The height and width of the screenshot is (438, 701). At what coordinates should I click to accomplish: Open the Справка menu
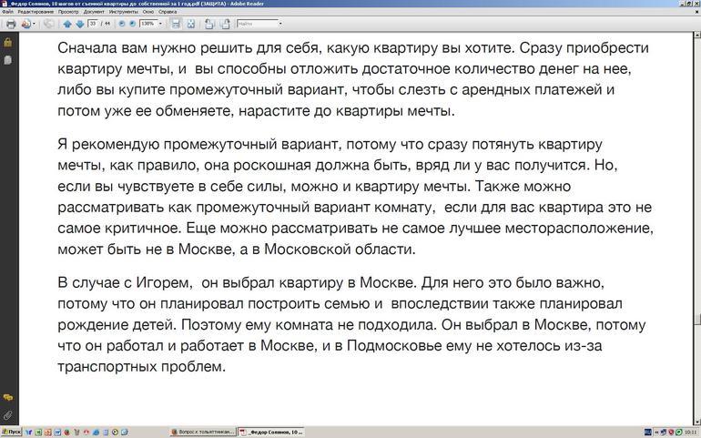tap(168, 12)
